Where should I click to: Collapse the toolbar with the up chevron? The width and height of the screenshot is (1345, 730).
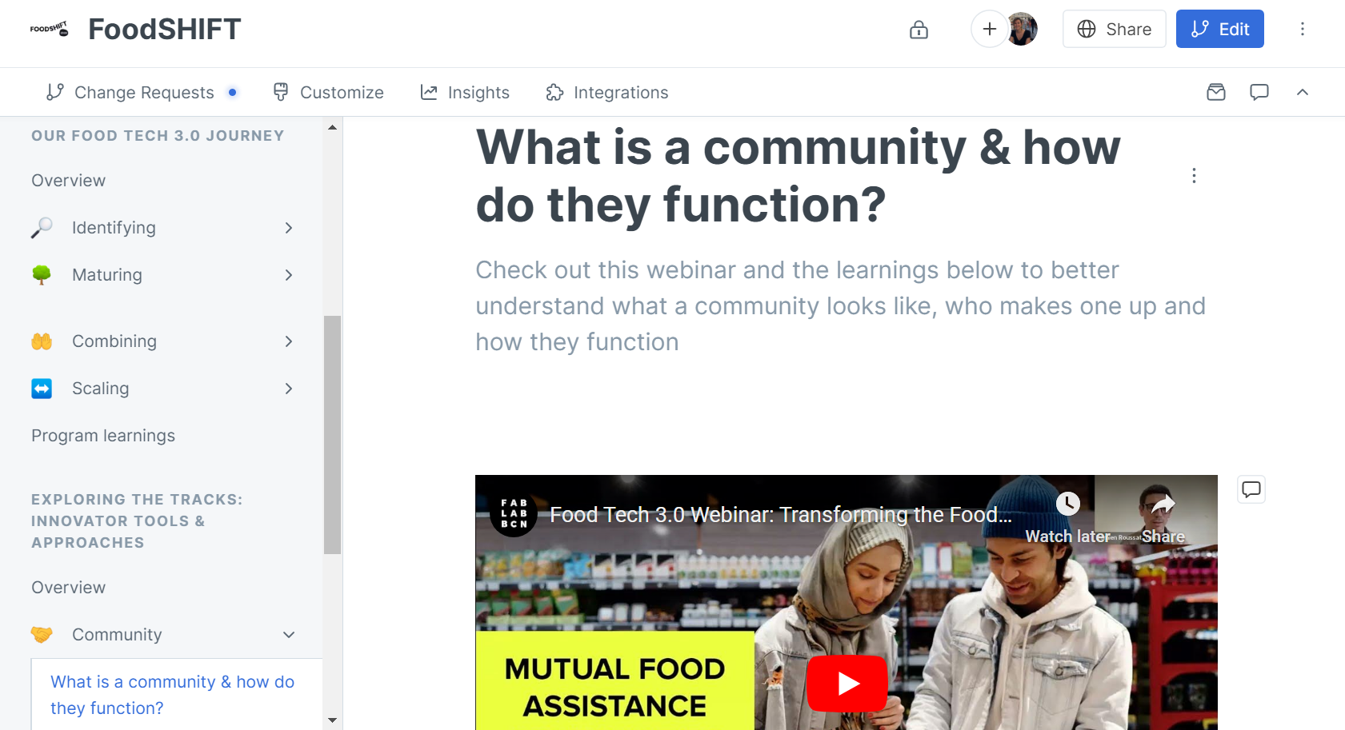[x=1303, y=92]
